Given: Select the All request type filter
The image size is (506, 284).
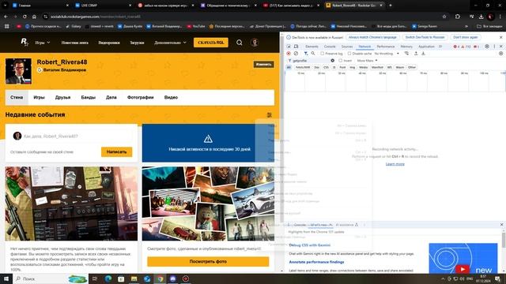Looking at the screenshot, I should [289, 67].
